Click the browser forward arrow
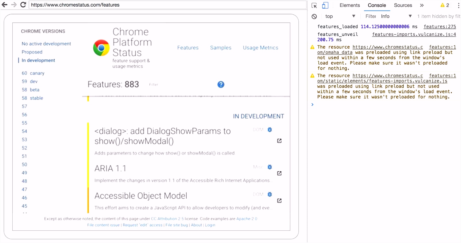 tap(14, 5)
